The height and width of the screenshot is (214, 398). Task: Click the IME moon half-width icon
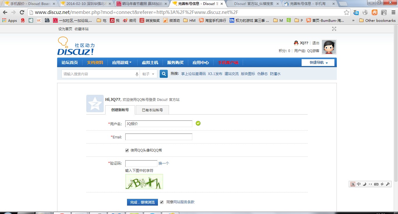pos(364,184)
